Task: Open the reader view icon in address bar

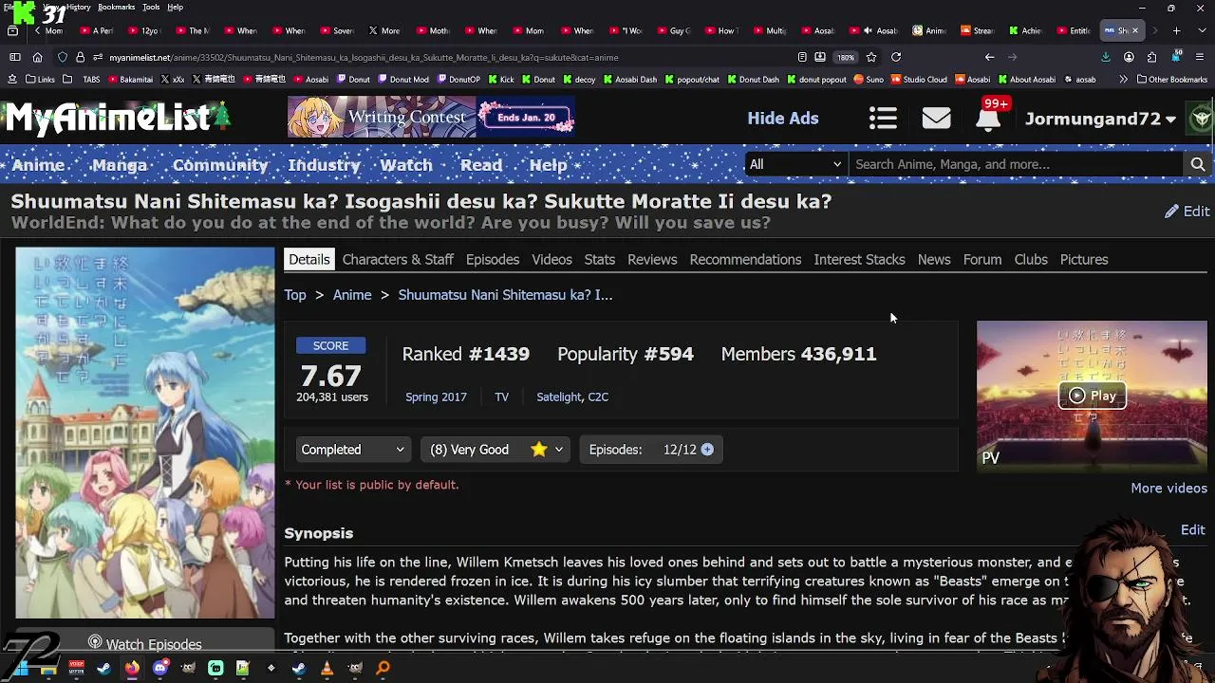Action: [802, 57]
